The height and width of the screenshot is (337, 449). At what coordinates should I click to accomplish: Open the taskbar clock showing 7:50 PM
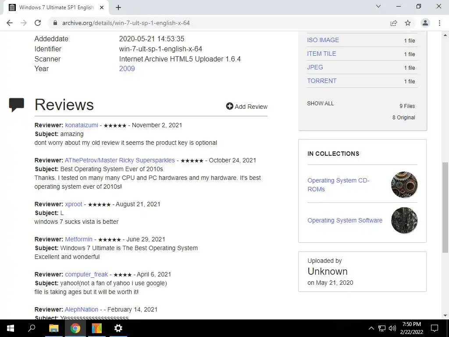(411, 328)
